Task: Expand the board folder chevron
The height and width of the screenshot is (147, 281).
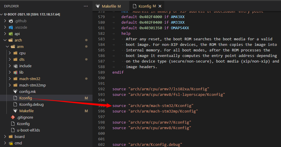Action: 5,137
